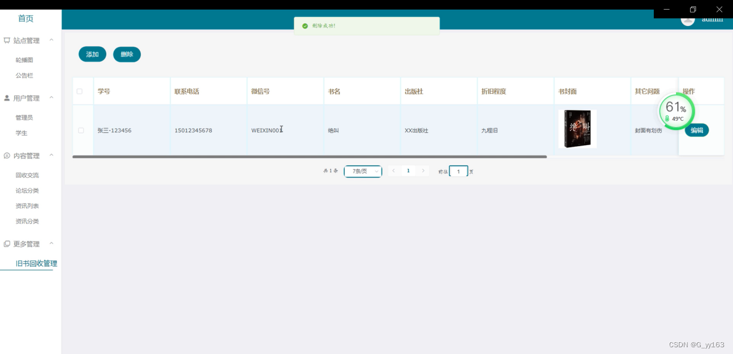
Task: Collapse the 更多管理 menu chevron
Action: pyautogui.click(x=51, y=243)
